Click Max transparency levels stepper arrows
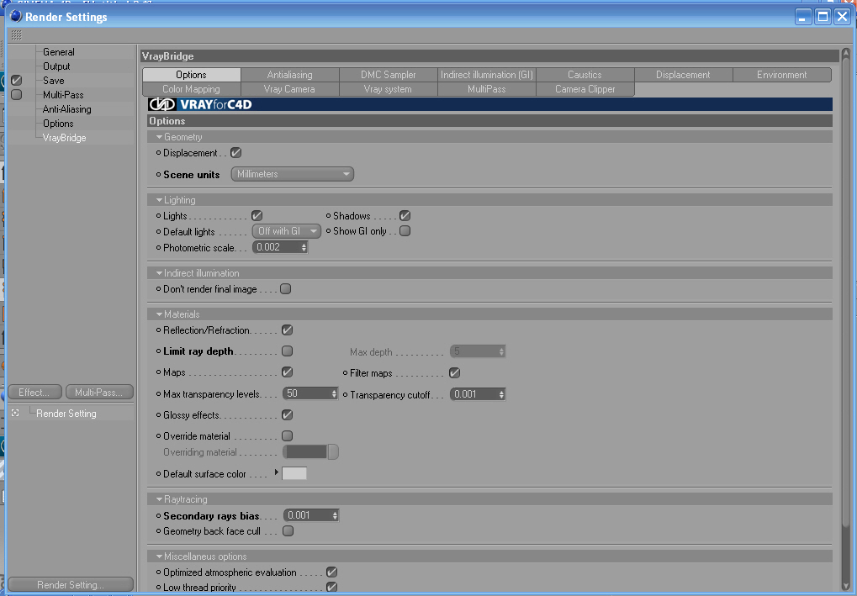The height and width of the screenshot is (596, 857). [x=334, y=394]
